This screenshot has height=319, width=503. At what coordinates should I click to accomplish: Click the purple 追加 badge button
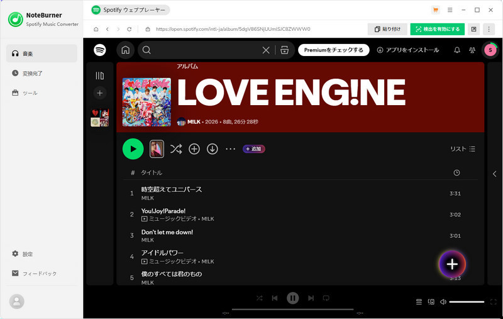[x=254, y=149]
